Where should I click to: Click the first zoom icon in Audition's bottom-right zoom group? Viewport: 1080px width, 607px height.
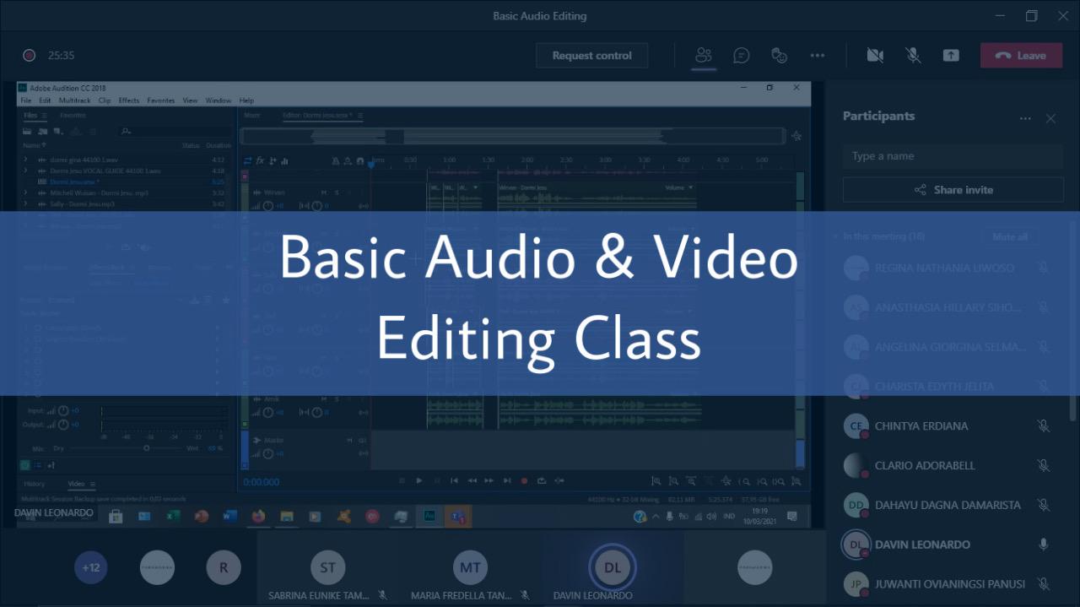[656, 481]
